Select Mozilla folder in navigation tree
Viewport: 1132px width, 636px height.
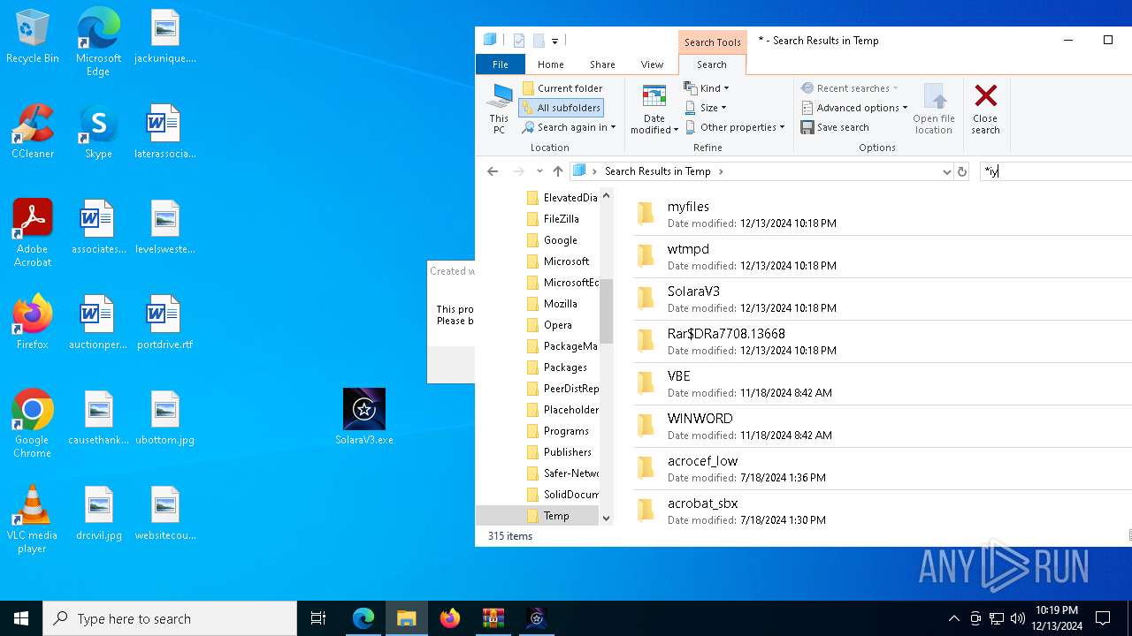(x=560, y=304)
